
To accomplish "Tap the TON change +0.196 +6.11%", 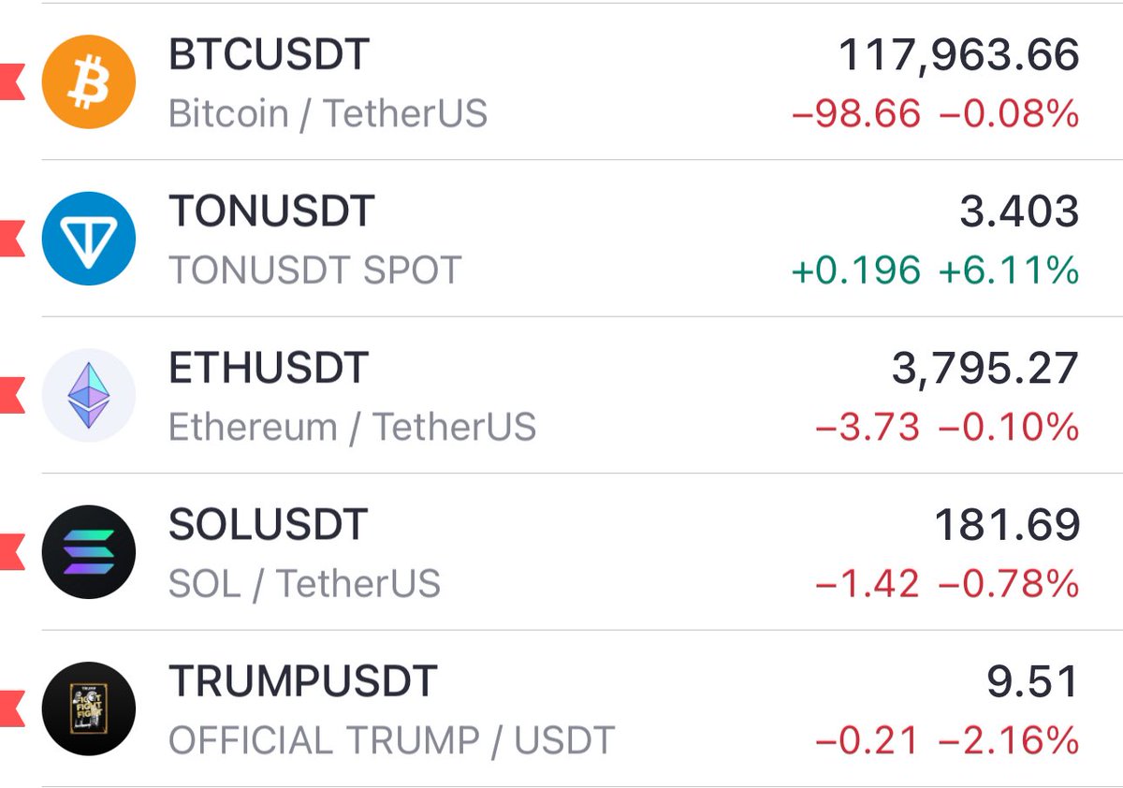I will pyautogui.click(x=935, y=271).
